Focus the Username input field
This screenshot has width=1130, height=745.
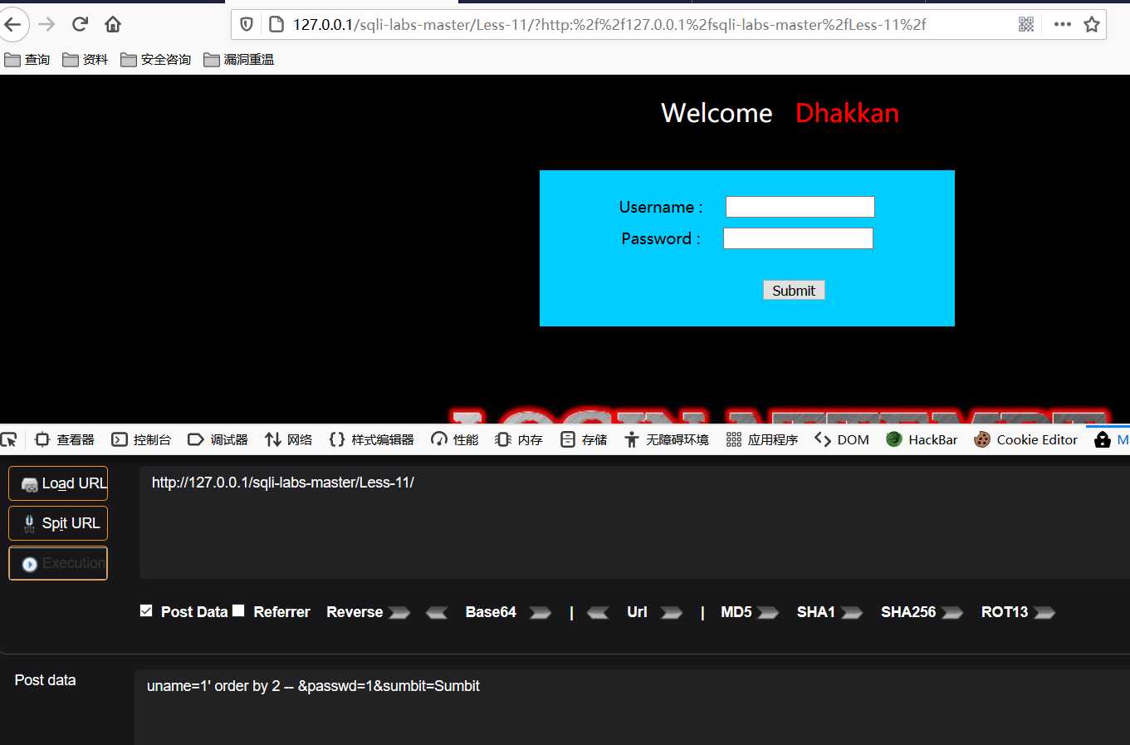click(800, 207)
